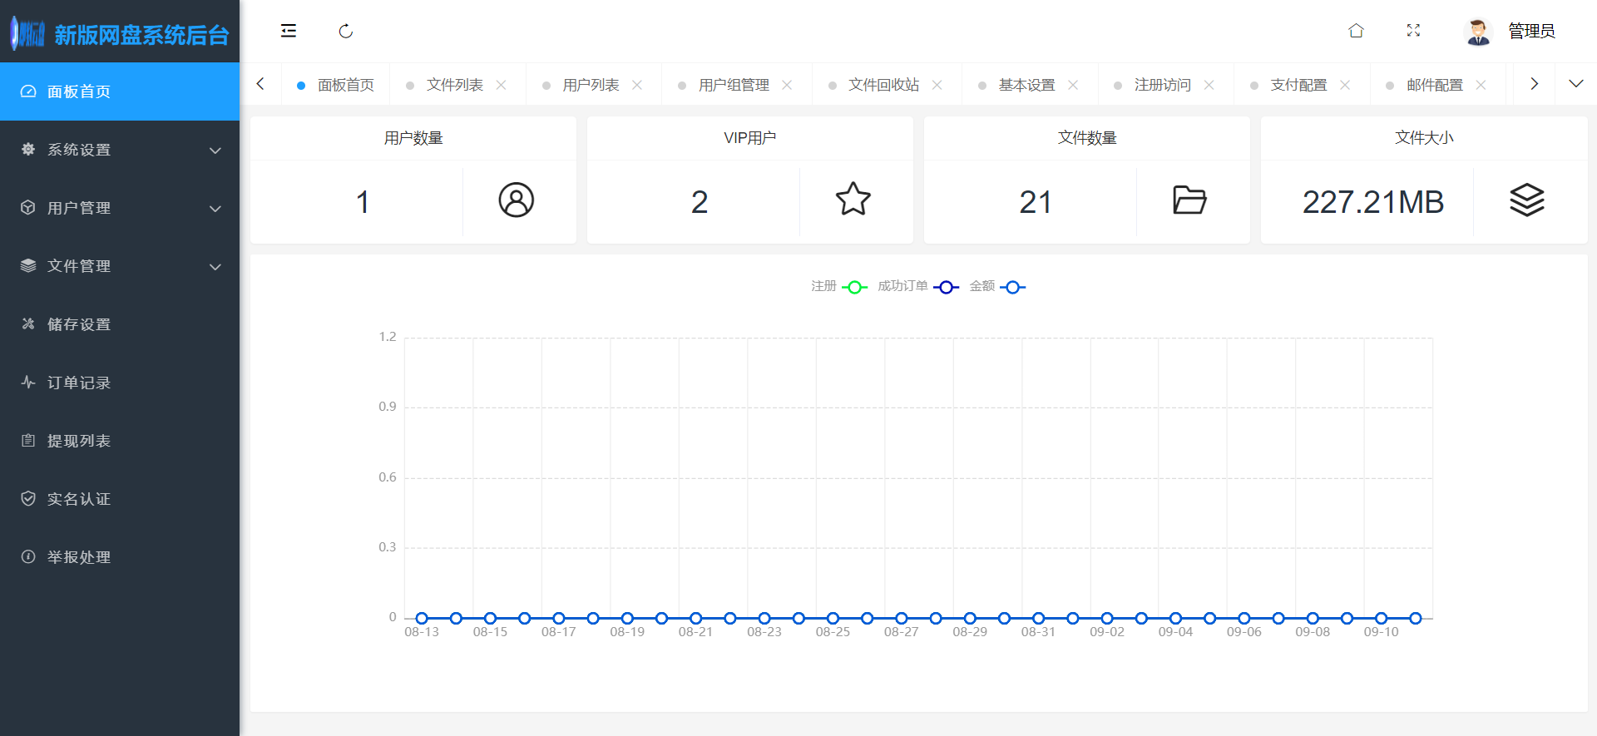Open 储存设置 in the sidebar
1597x736 pixels.
pos(120,324)
